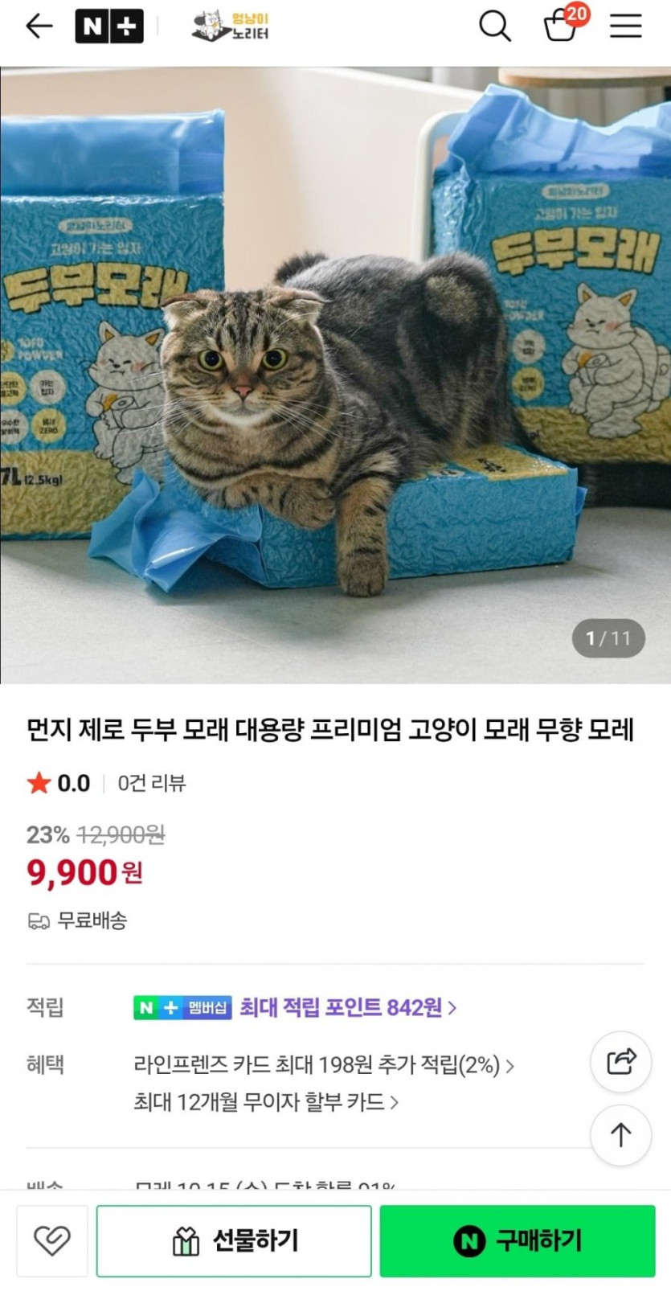
Task: Expand 라인프렌즈 카드 추가 적립 info
Action: click(324, 1065)
